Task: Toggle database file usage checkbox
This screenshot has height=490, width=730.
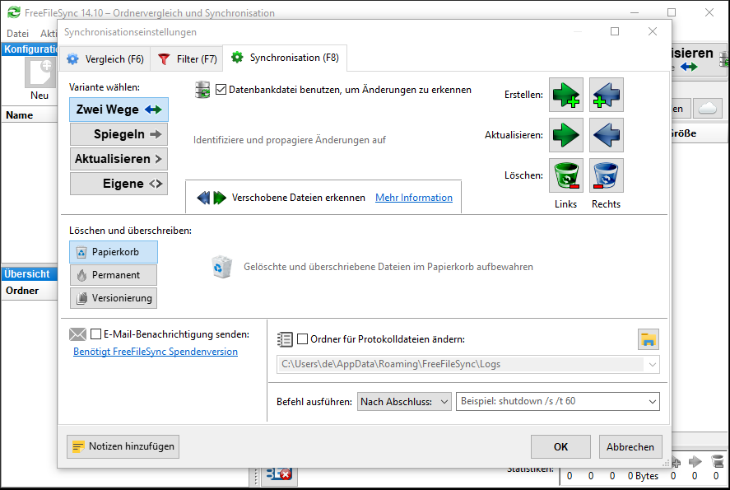Action: 221,90
